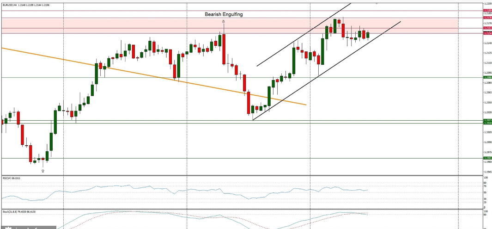Click the Stoch(21,8,8) indicator label
Viewport: 492px width, 229px height.
16,211
